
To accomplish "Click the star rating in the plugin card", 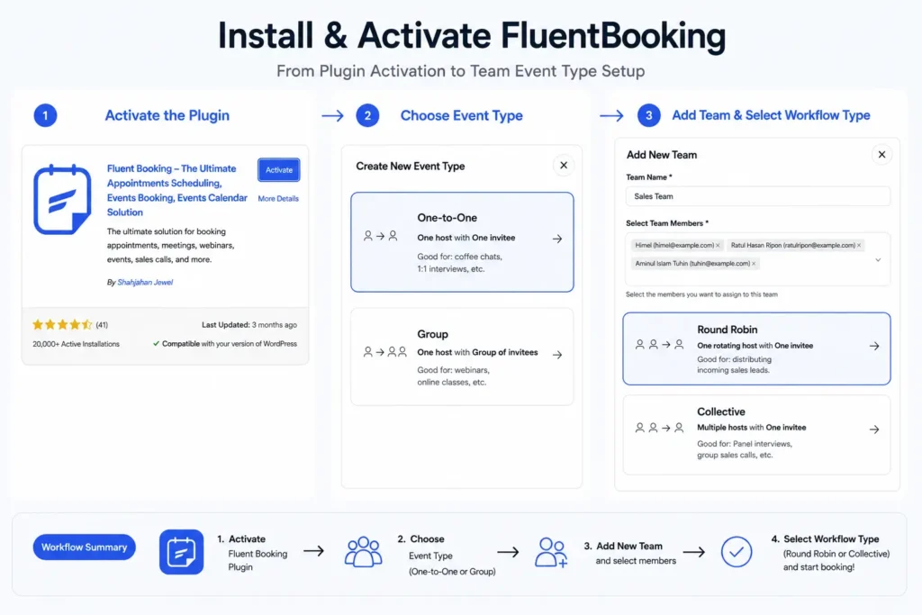I will click(x=62, y=324).
